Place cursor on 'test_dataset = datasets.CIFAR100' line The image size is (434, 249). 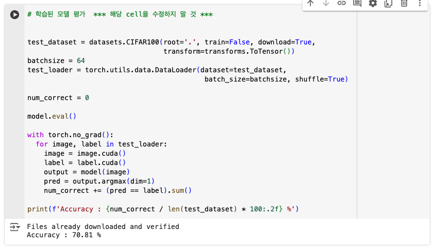pyautogui.click(x=171, y=42)
